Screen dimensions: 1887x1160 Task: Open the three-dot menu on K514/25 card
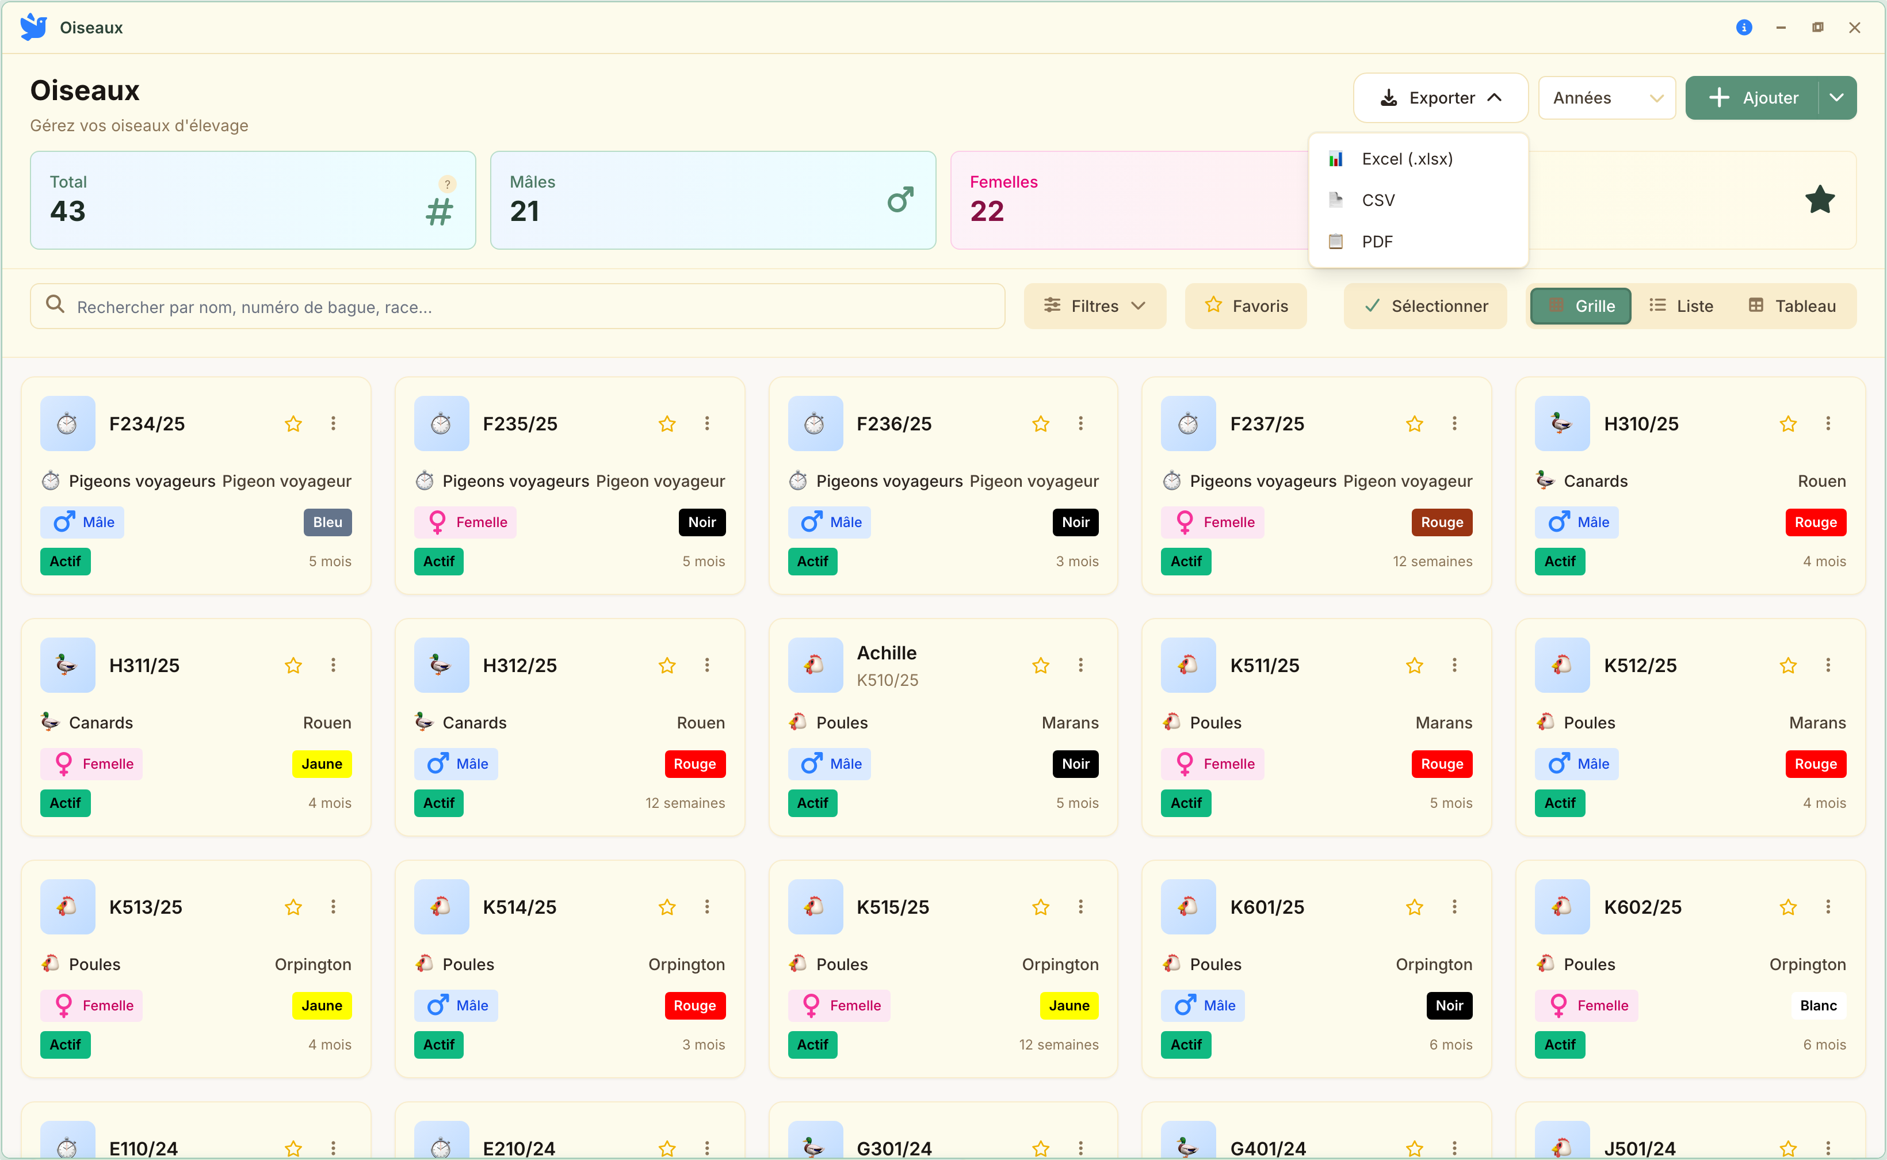click(706, 907)
